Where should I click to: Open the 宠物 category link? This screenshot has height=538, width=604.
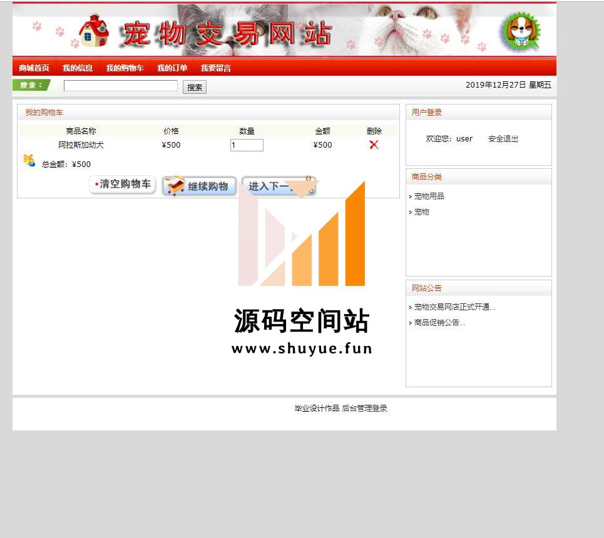[x=422, y=212]
